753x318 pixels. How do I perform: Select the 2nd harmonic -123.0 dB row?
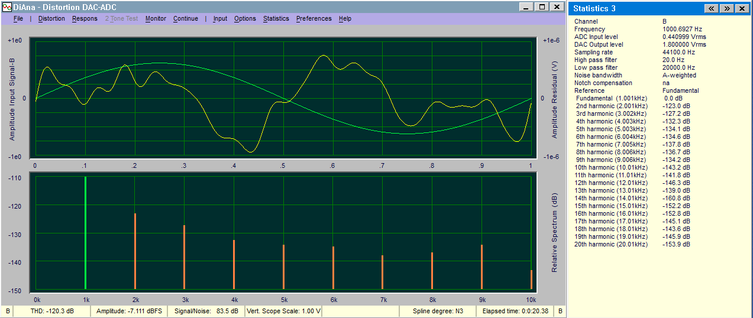point(633,106)
